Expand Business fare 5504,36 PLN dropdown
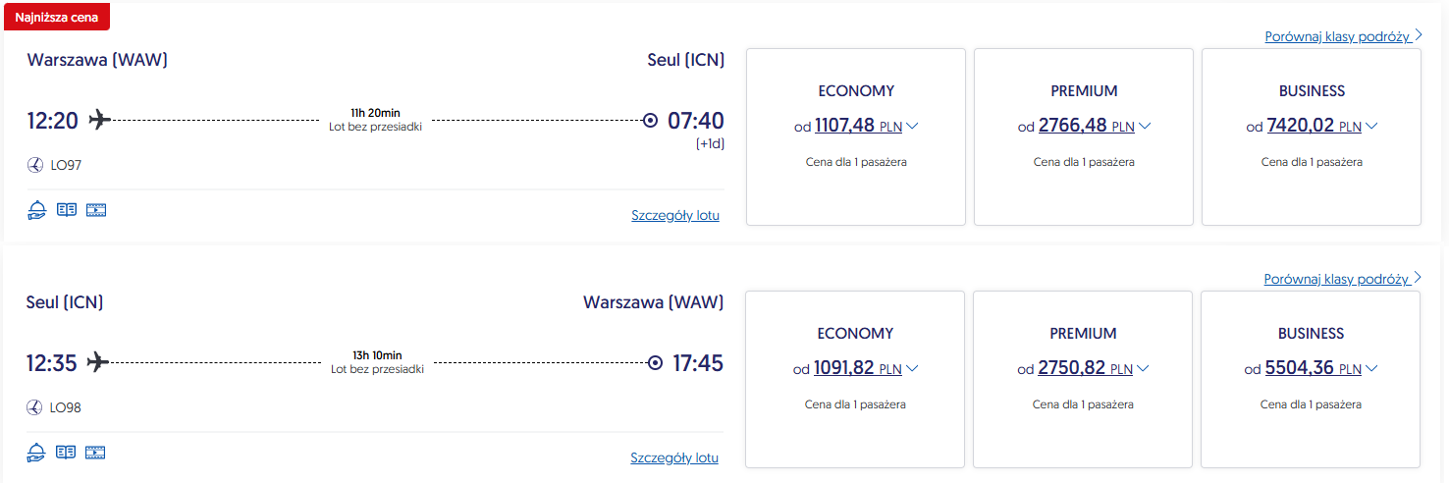The height and width of the screenshot is (483, 1449). (1371, 368)
